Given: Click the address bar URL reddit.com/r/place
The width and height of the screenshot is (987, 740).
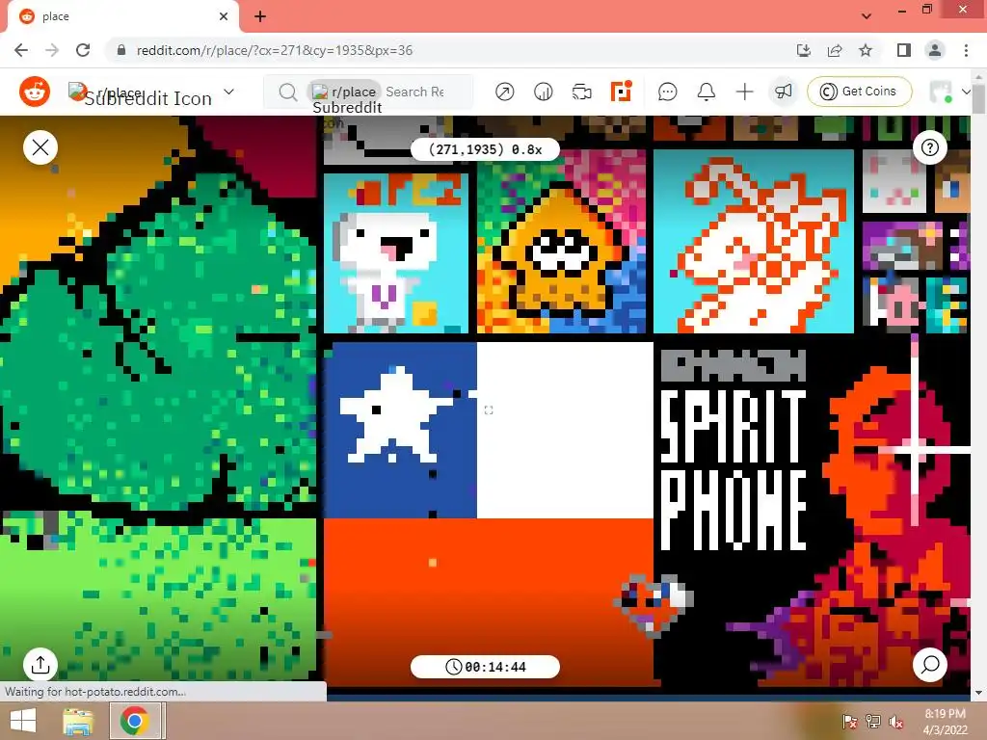Looking at the screenshot, I should tap(275, 50).
